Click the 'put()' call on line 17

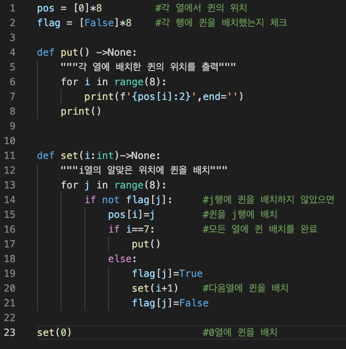tap(146, 244)
